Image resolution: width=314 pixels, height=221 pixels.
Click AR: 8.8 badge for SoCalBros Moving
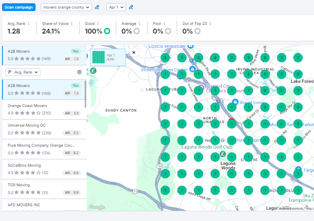click(72, 173)
